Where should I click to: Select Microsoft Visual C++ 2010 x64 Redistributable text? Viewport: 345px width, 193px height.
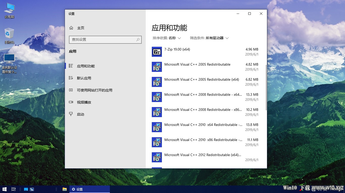(x=203, y=125)
